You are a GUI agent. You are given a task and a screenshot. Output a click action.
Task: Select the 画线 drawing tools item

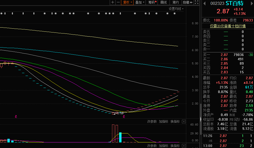(x=163, y=2)
